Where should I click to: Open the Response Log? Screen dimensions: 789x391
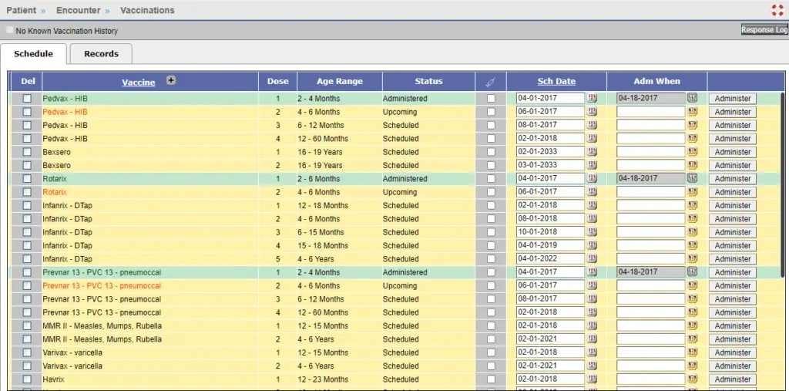(x=764, y=30)
